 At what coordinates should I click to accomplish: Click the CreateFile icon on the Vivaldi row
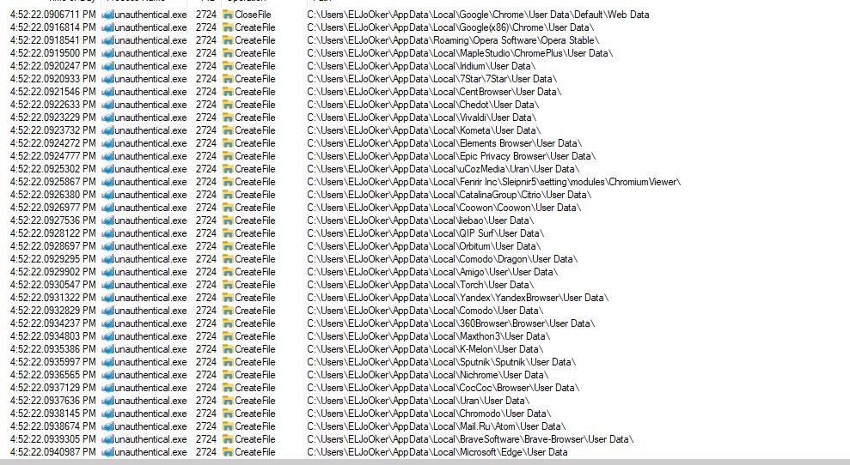click(x=228, y=118)
